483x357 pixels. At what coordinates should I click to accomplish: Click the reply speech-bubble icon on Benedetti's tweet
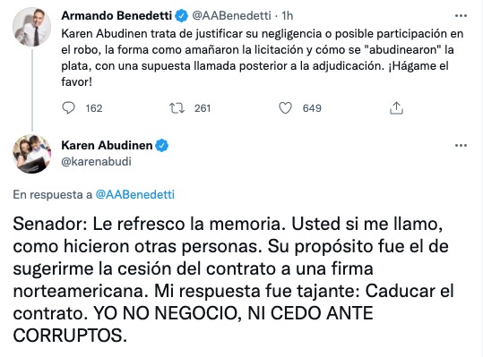click(x=68, y=108)
